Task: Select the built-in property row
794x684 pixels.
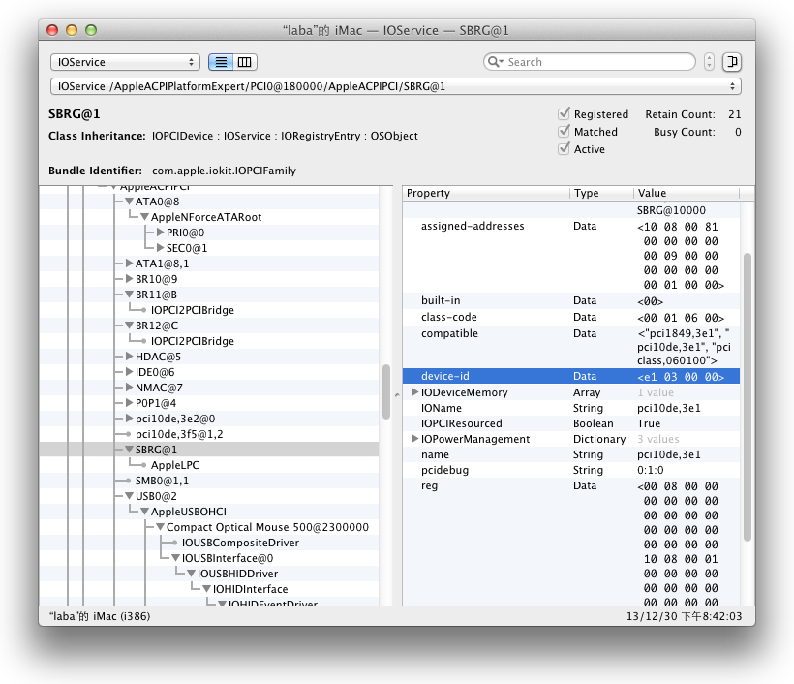Action: pos(571,300)
